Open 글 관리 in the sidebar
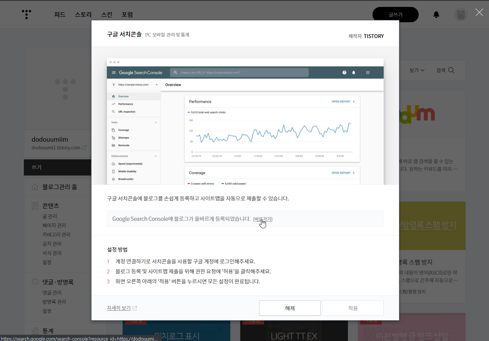The width and height of the screenshot is (489, 341). click(50, 216)
